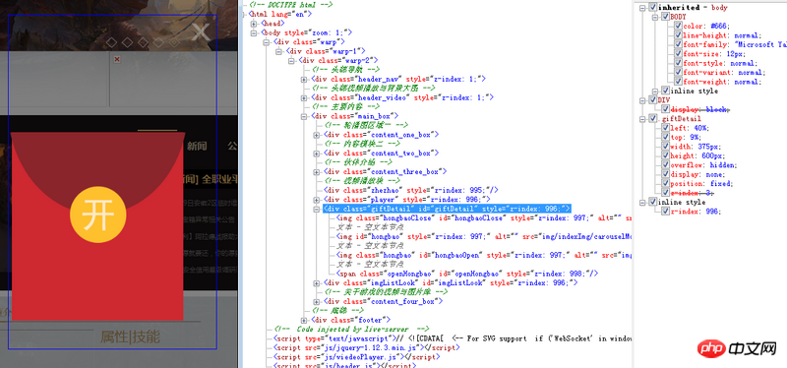Expand the footer div node
Screen dimensions: 787x368
(x=304, y=320)
